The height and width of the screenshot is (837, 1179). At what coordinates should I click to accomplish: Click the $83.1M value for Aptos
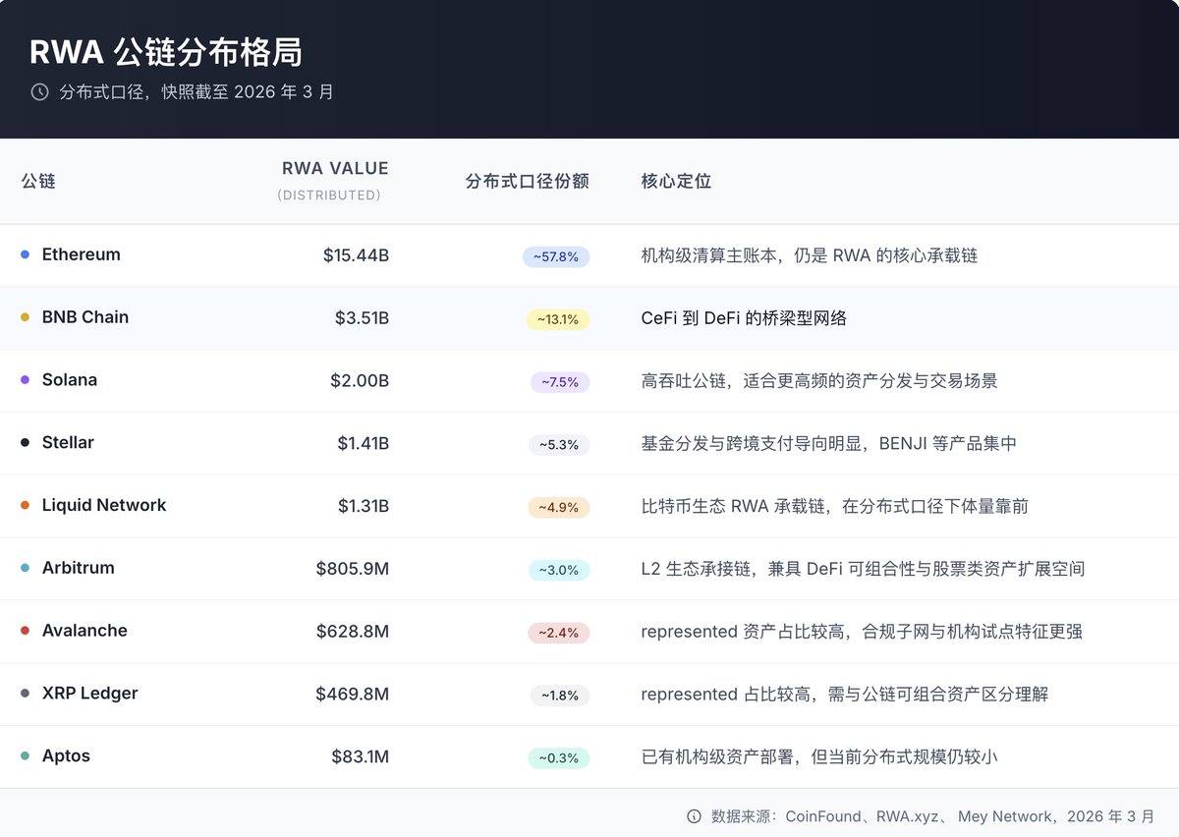pos(361,757)
